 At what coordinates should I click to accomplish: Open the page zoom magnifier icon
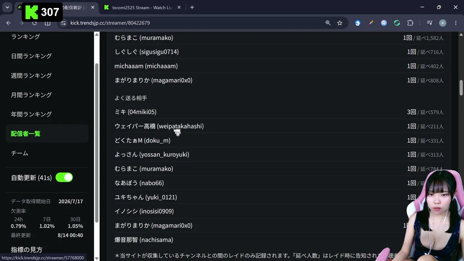pos(328,23)
